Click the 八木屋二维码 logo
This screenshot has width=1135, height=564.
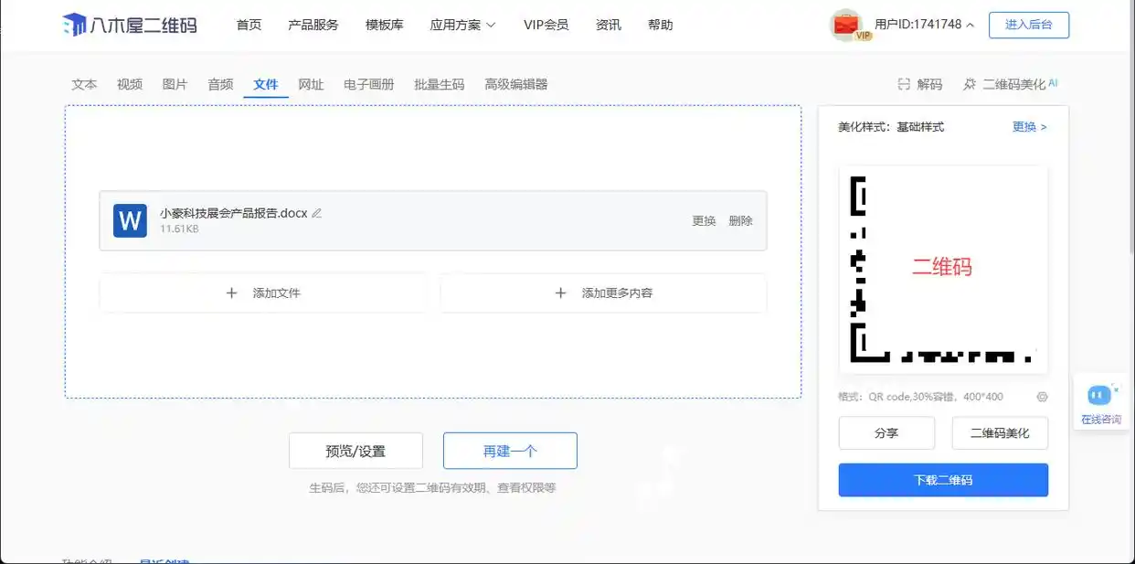(x=130, y=25)
